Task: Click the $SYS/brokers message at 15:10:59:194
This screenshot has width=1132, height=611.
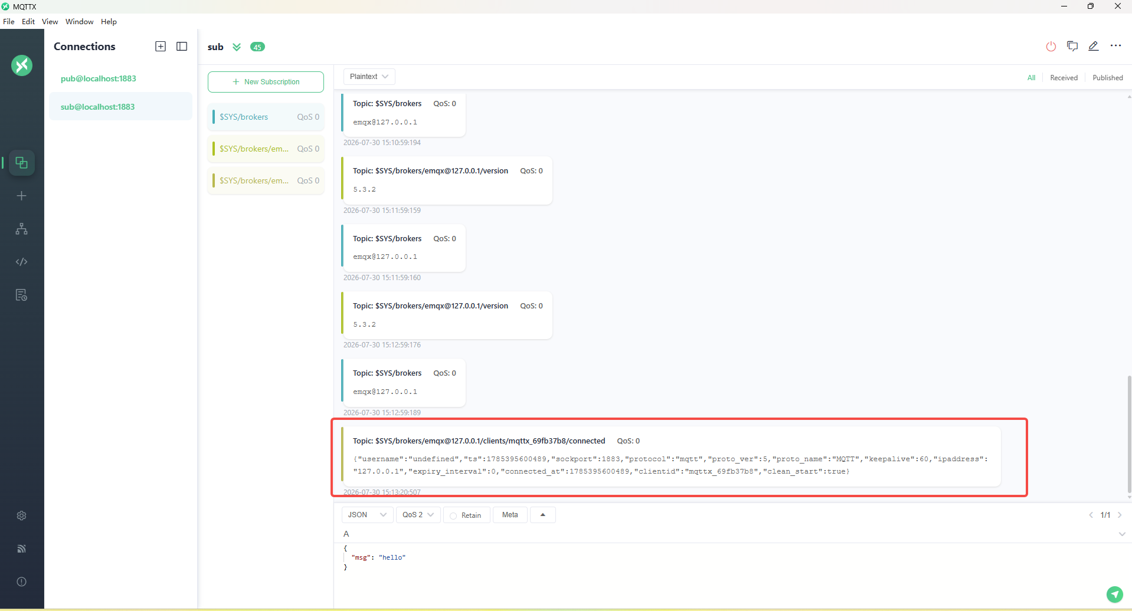Action: point(403,114)
